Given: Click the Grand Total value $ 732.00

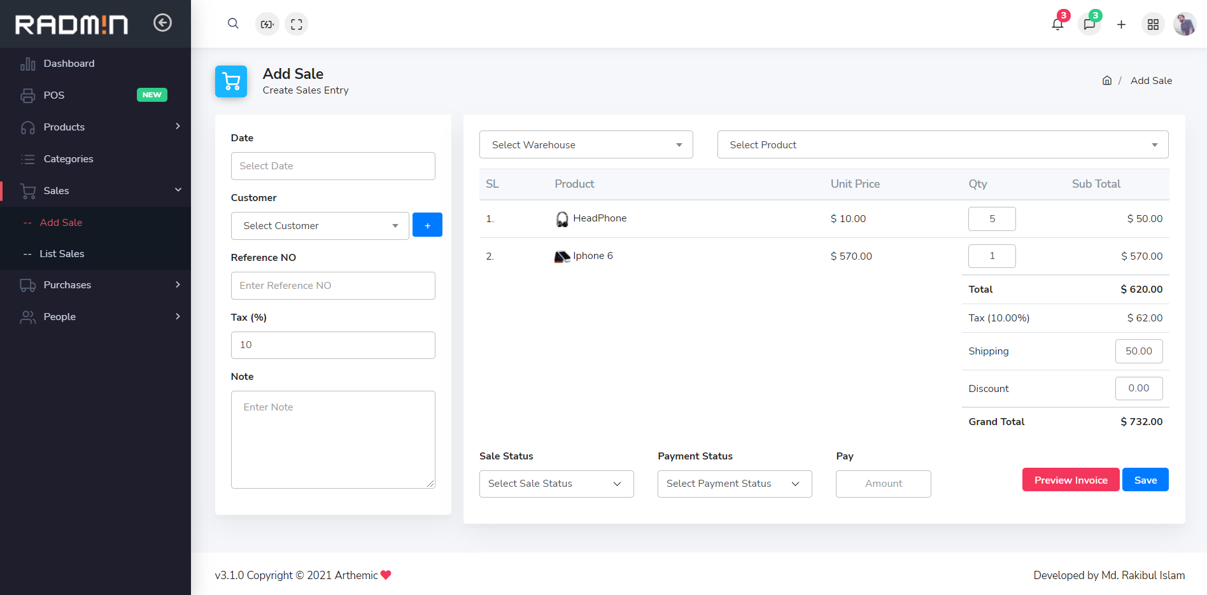Looking at the screenshot, I should pos(1141,422).
